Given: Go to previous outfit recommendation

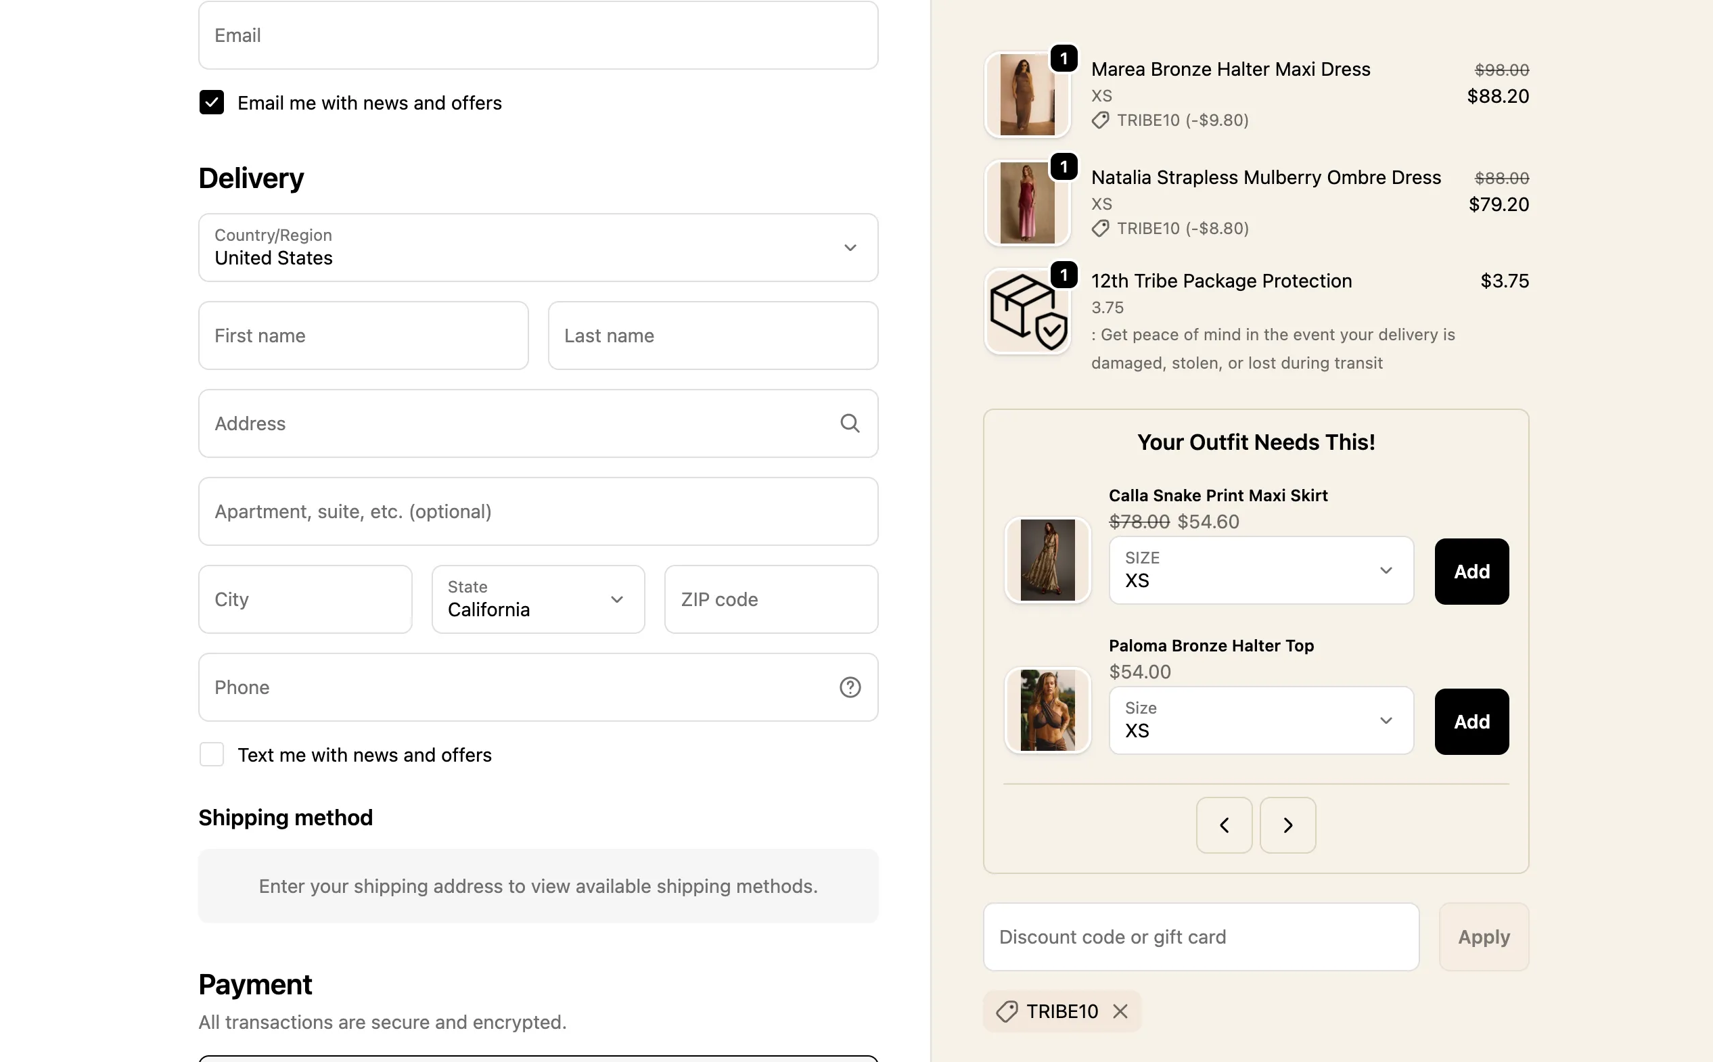Looking at the screenshot, I should coord(1223,825).
